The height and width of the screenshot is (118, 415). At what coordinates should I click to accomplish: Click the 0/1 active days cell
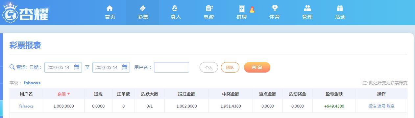point(150,106)
